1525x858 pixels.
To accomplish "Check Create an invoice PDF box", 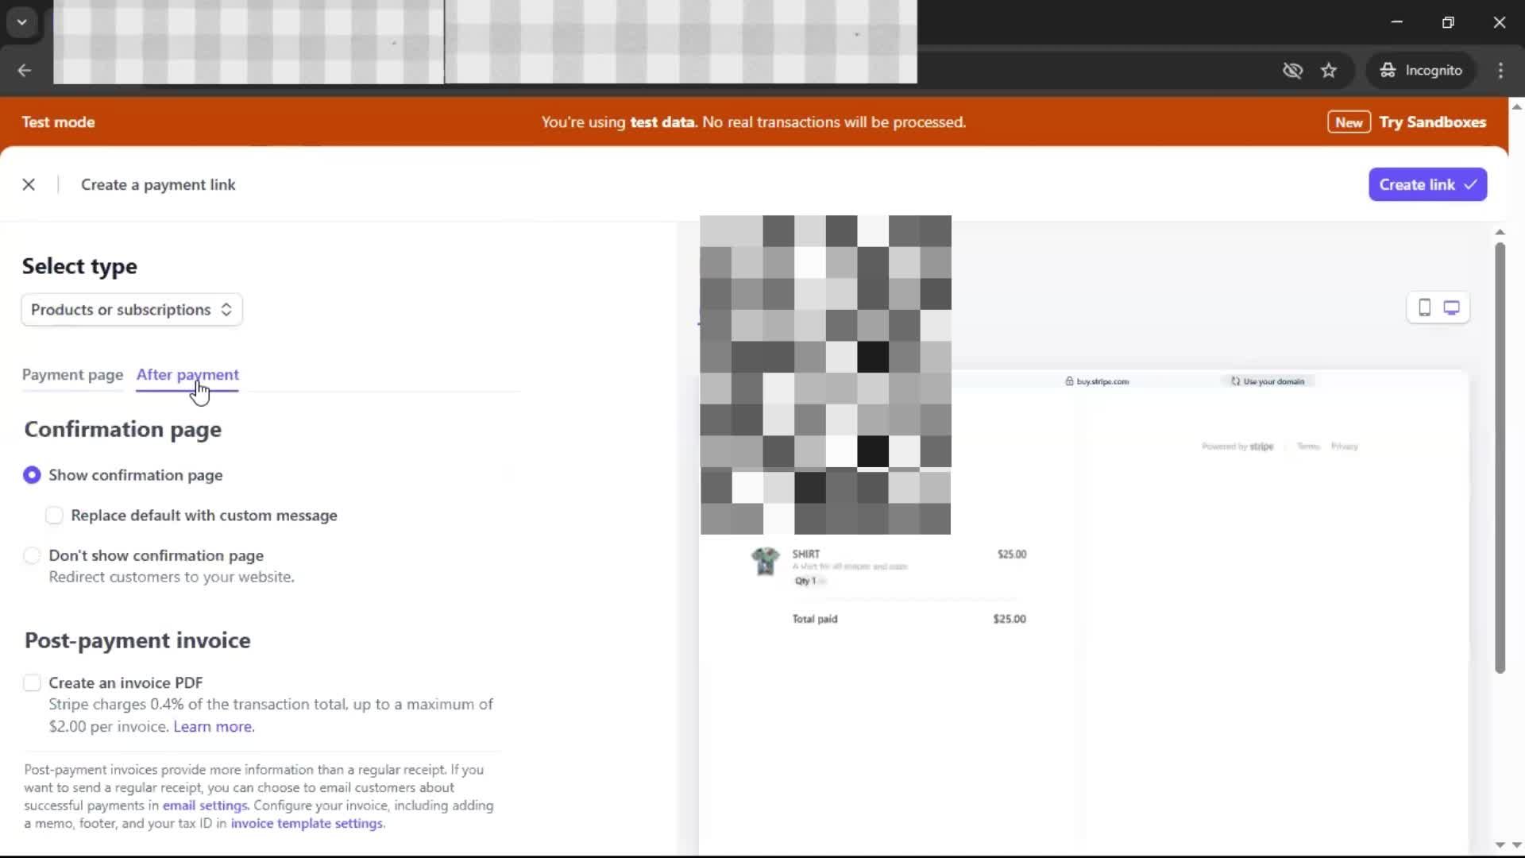I will pos(32,683).
